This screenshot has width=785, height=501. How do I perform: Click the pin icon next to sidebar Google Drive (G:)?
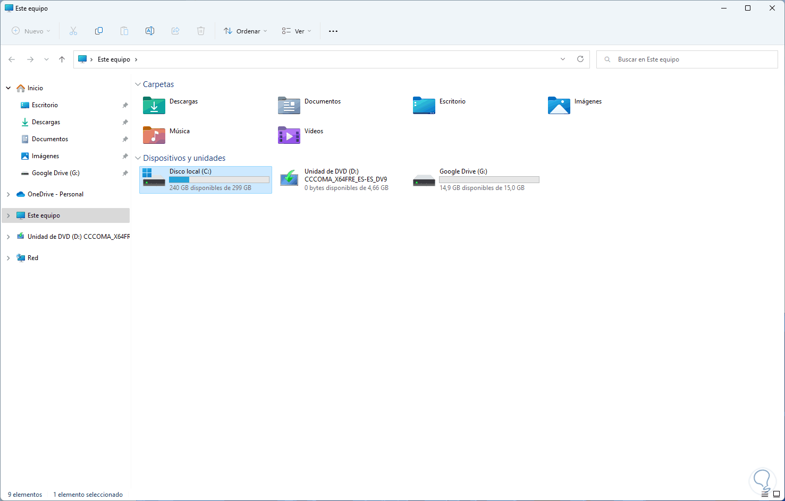125,173
